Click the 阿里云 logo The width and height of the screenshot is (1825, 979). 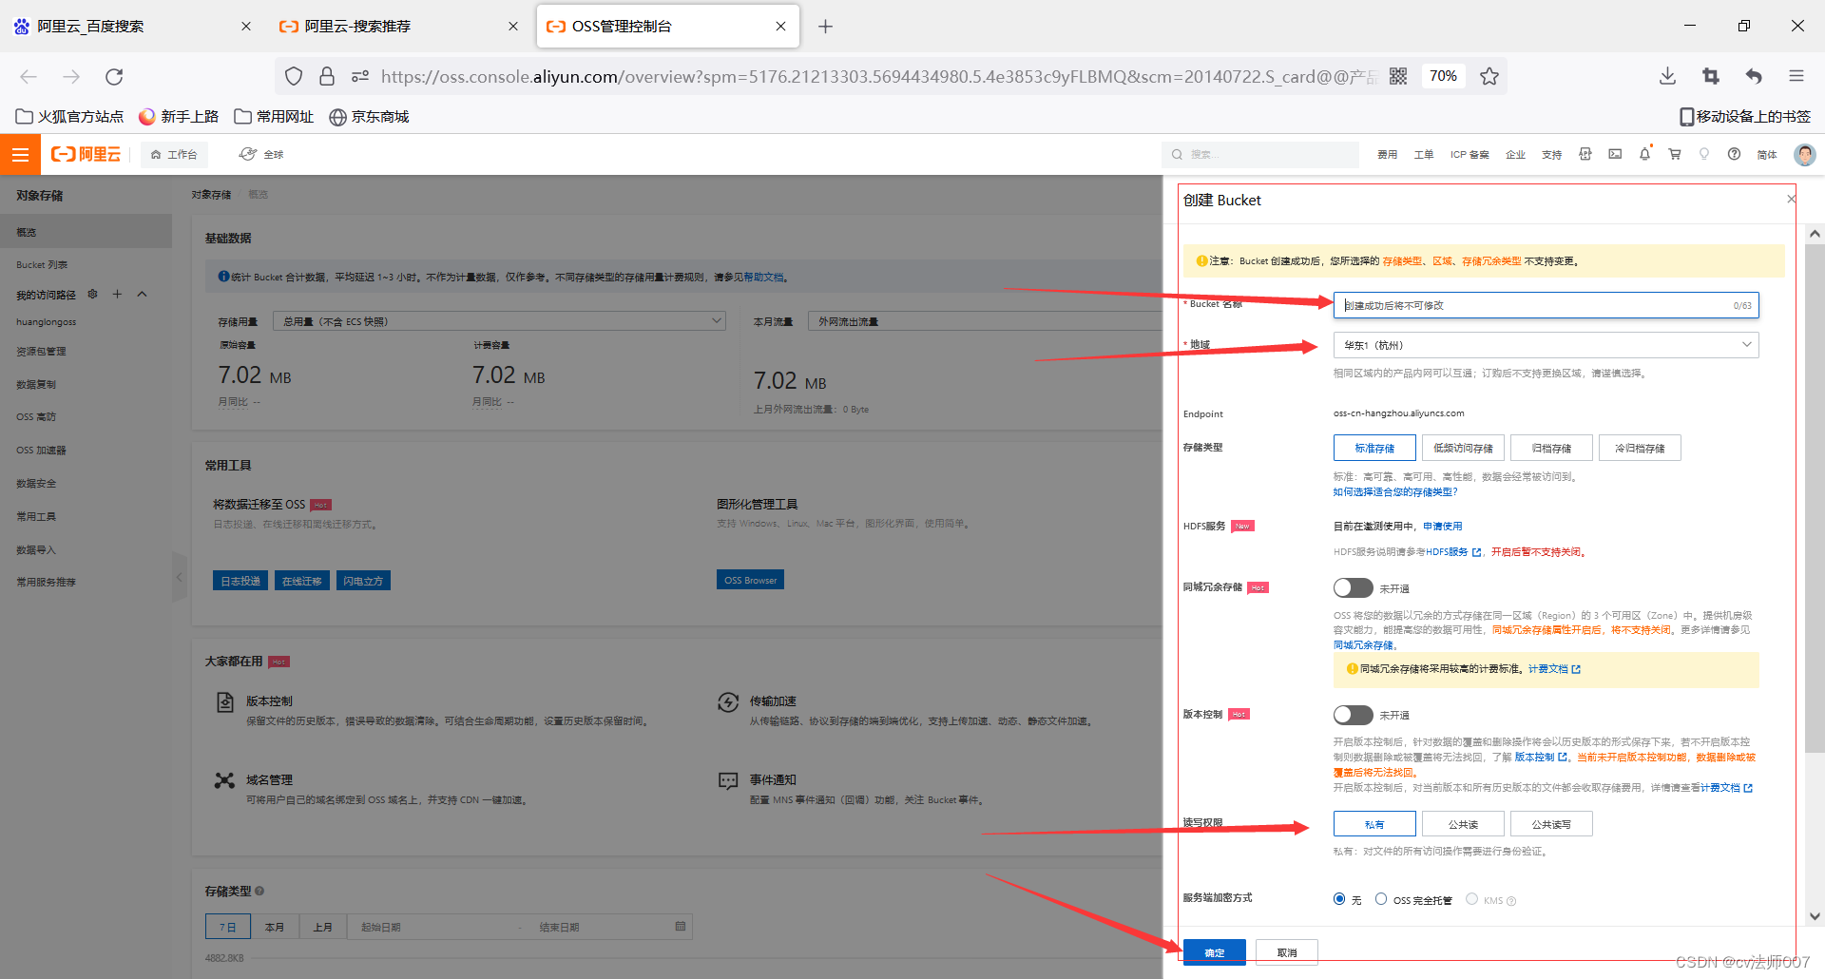tap(86, 154)
